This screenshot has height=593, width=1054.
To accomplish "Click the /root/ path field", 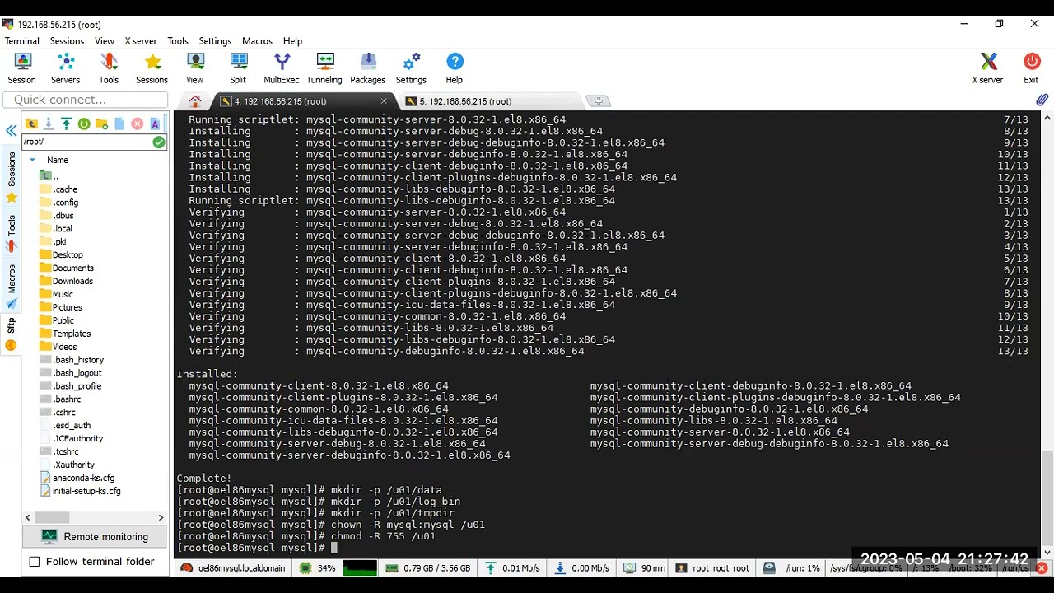I will 86,142.
